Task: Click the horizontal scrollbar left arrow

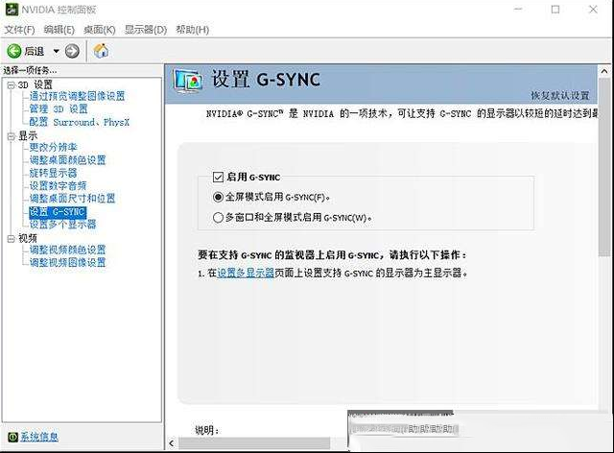Action: tap(171, 443)
